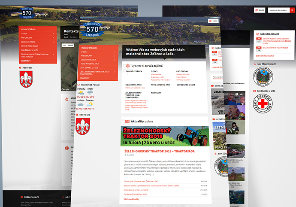Click the red cross icon beside ČČK heading

pos(254,91)
